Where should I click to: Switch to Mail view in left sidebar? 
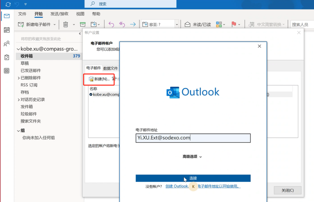pos(7,16)
